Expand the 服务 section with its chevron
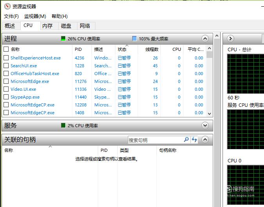The image size is (264, 207). point(205,126)
